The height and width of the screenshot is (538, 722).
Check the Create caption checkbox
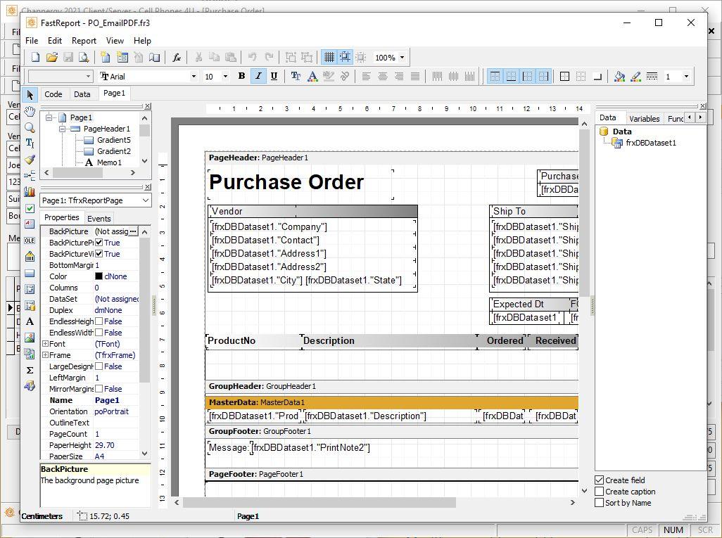pyautogui.click(x=599, y=492)
